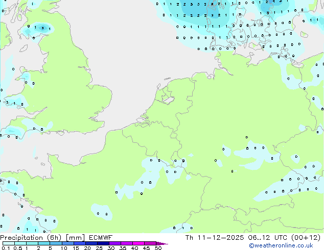The image size is (324, 250).
Task: Select the 30–35 mm violet legend swatch
Action: coord(115,243)
